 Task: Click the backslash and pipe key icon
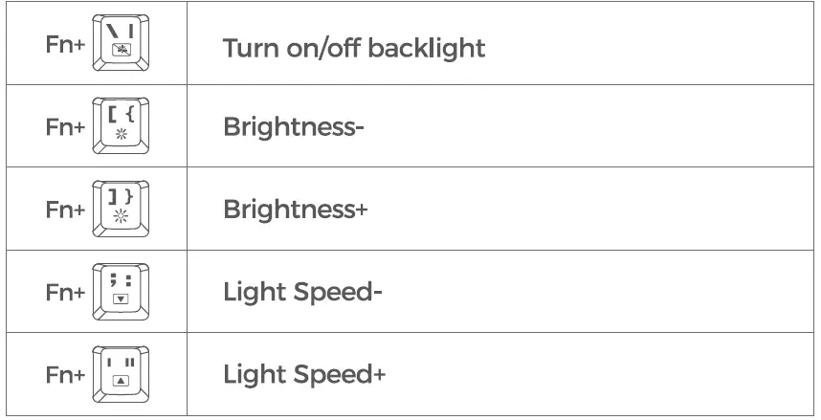pyautogui.click(x=122, y=44)
